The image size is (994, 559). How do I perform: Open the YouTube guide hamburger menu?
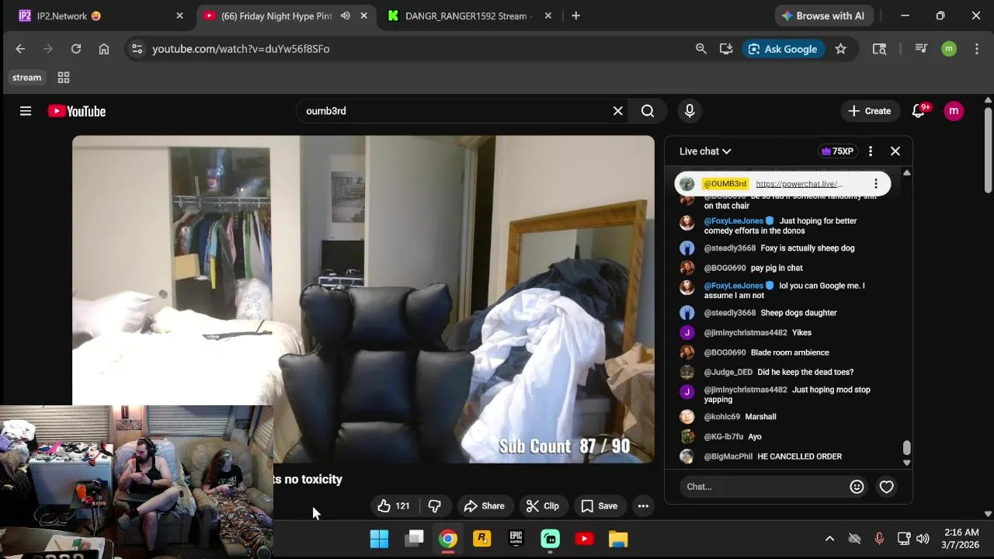[x=26, y=111]
